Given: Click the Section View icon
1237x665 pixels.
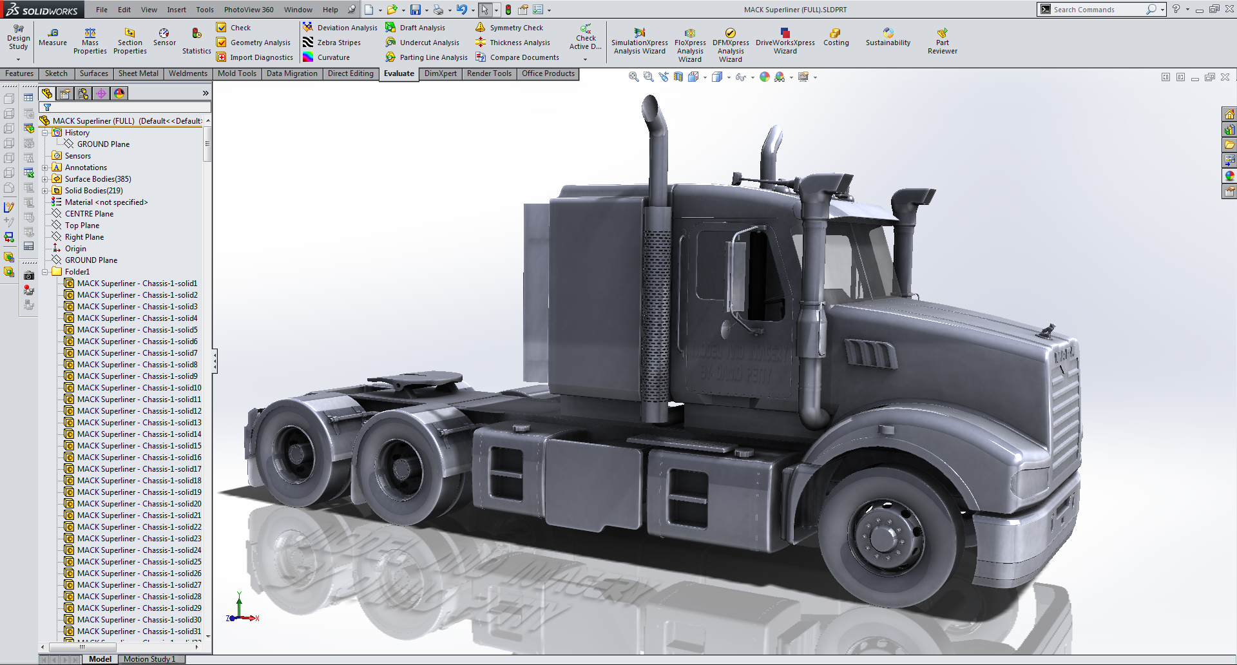Looking at the screenshot, I should 678,77.
